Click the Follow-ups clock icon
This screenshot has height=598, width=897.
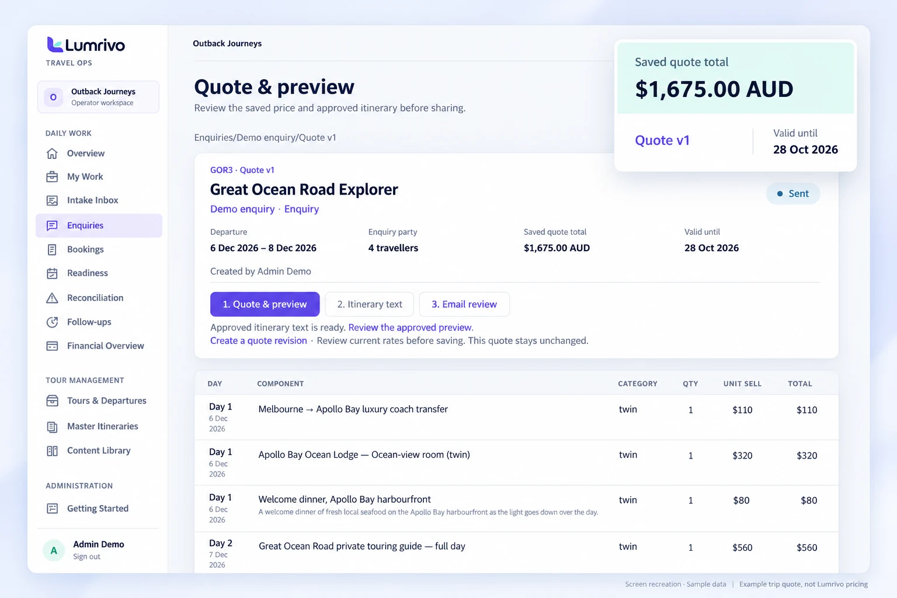(x=52, y=322)
